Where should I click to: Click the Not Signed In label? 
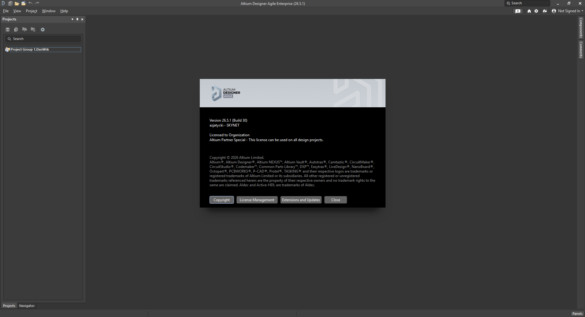point(569,11)
